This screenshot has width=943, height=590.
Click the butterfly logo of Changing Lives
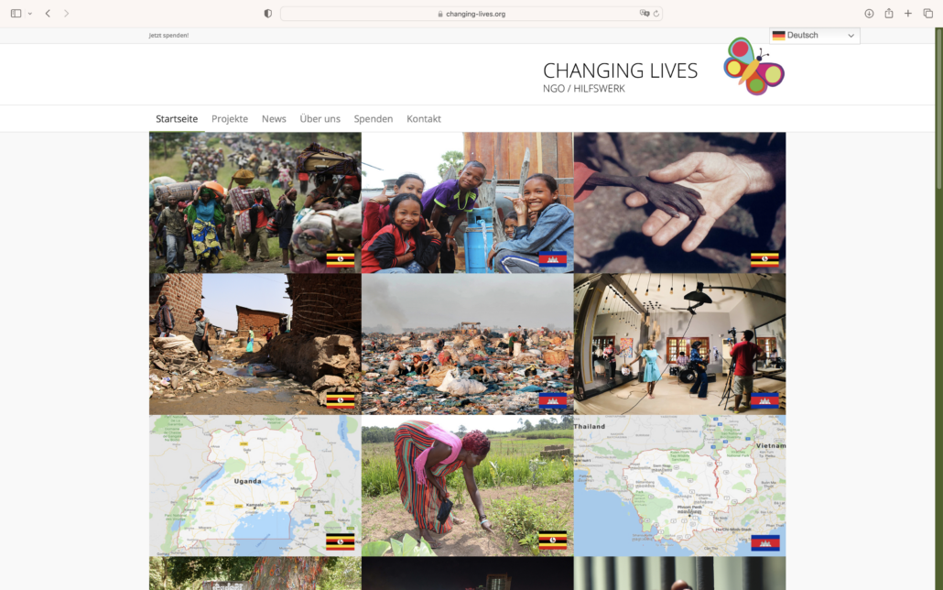click(753, 66)
